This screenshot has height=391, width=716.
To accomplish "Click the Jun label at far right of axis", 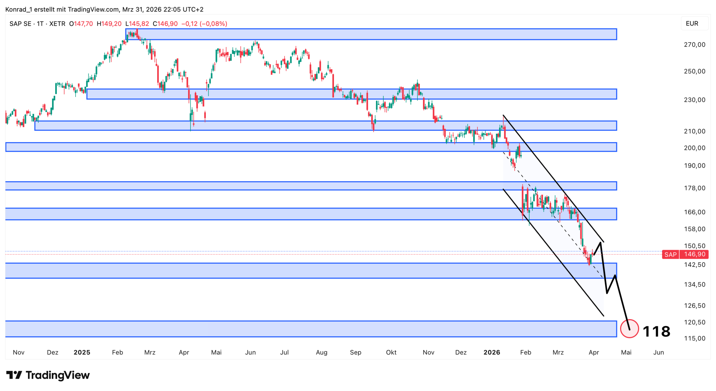I will tap(658, 352).
